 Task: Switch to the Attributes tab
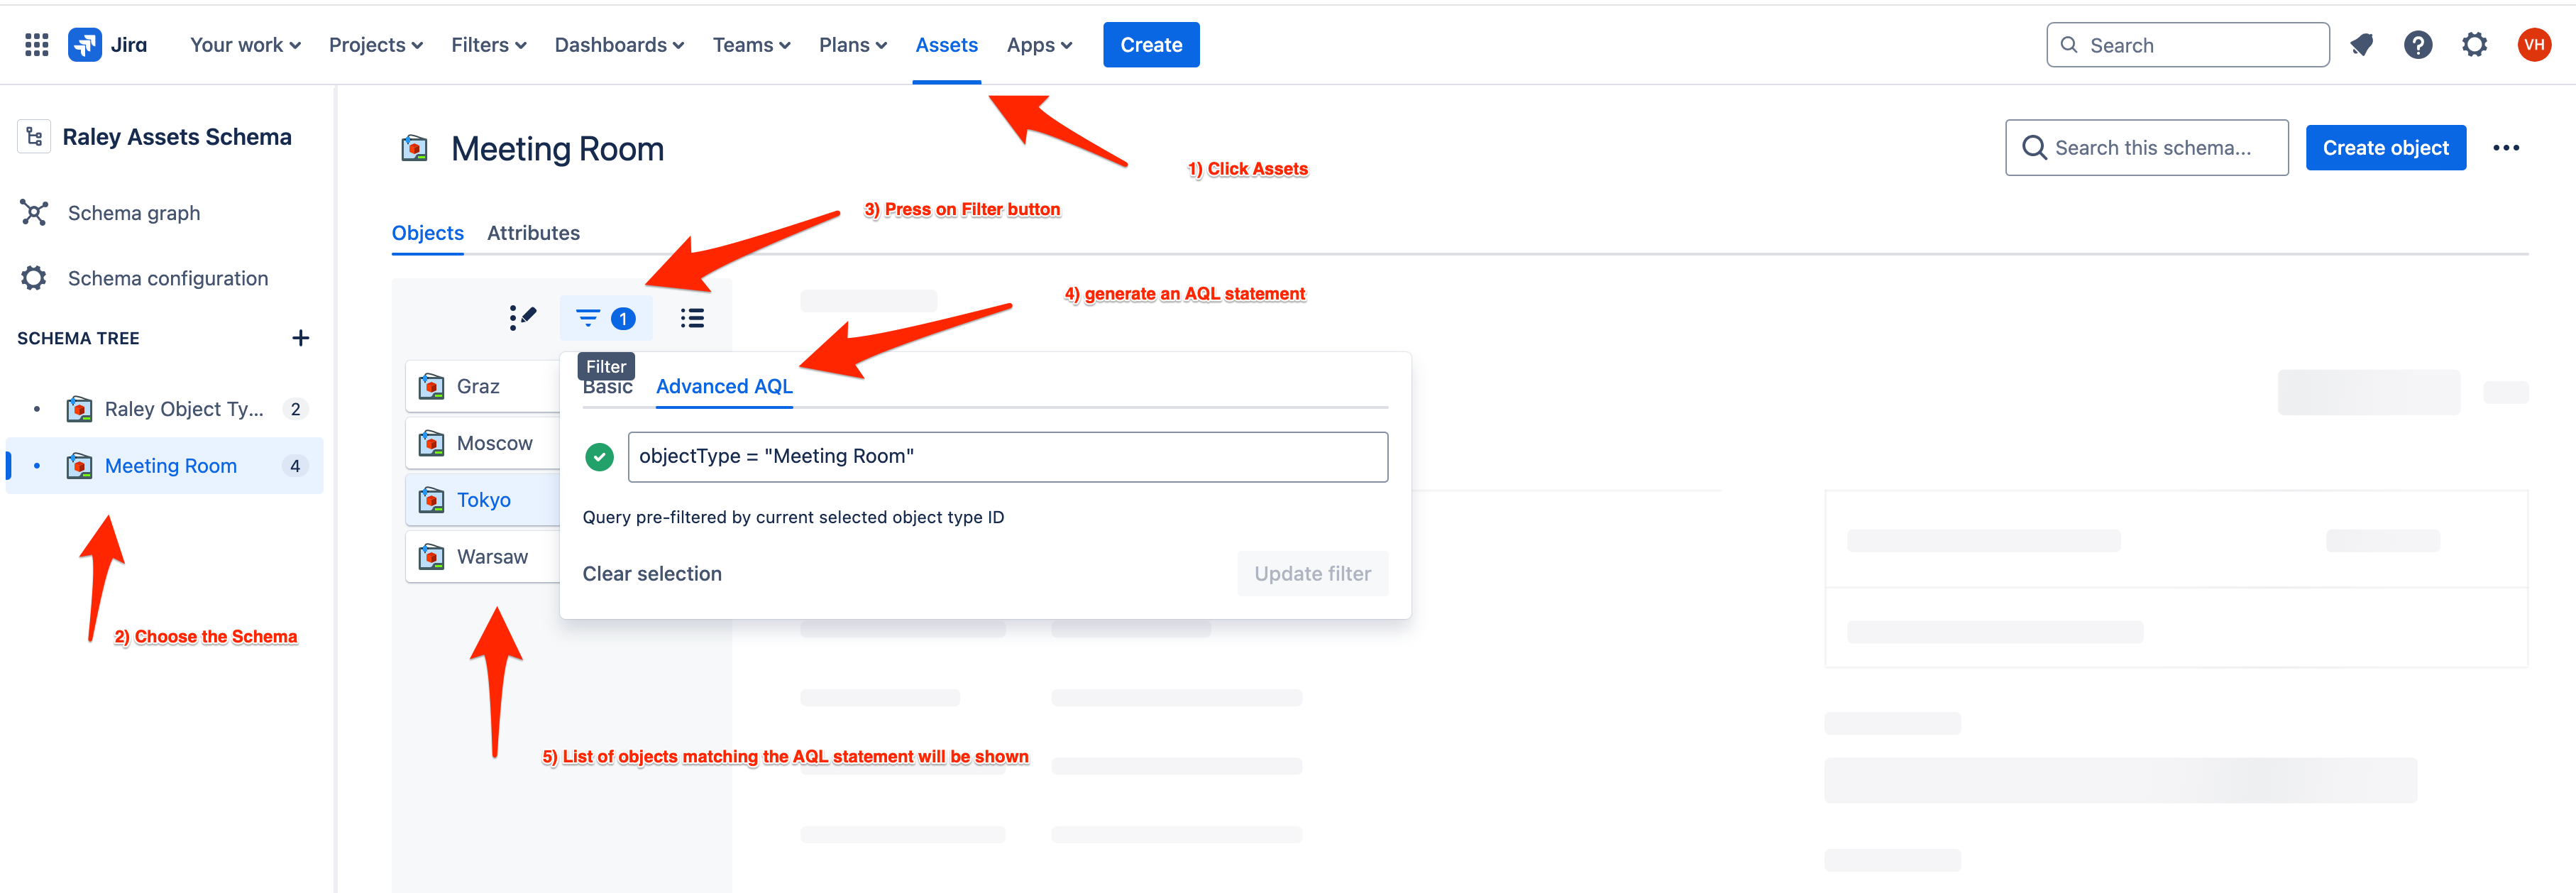coord(533,233)
